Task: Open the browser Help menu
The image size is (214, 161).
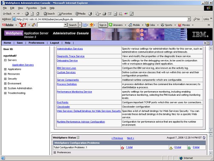Action: [x=52, y=8]
